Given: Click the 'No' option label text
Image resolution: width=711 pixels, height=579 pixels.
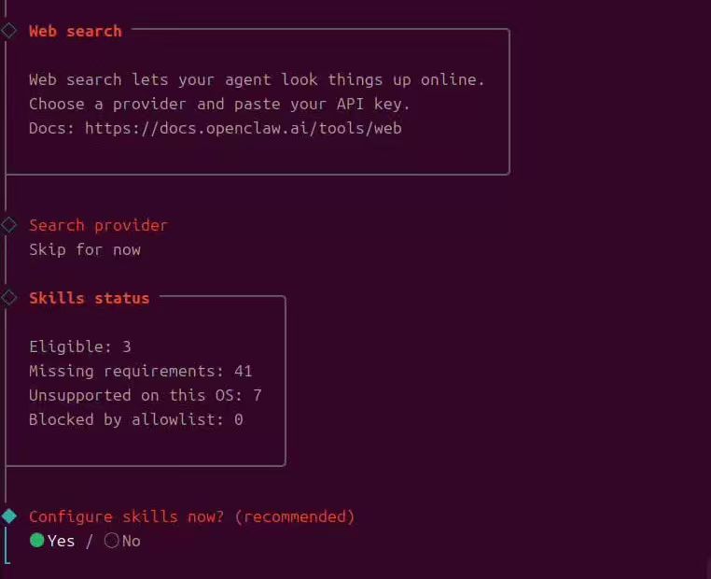Looking at the screenshot, I should [131, 541].
